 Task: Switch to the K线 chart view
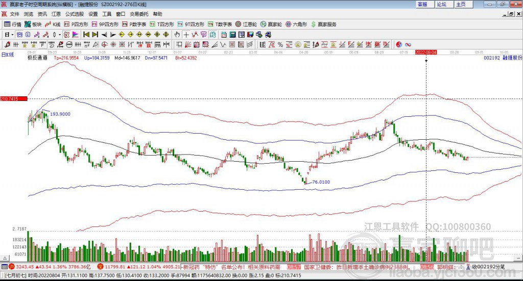coord(53,24)
